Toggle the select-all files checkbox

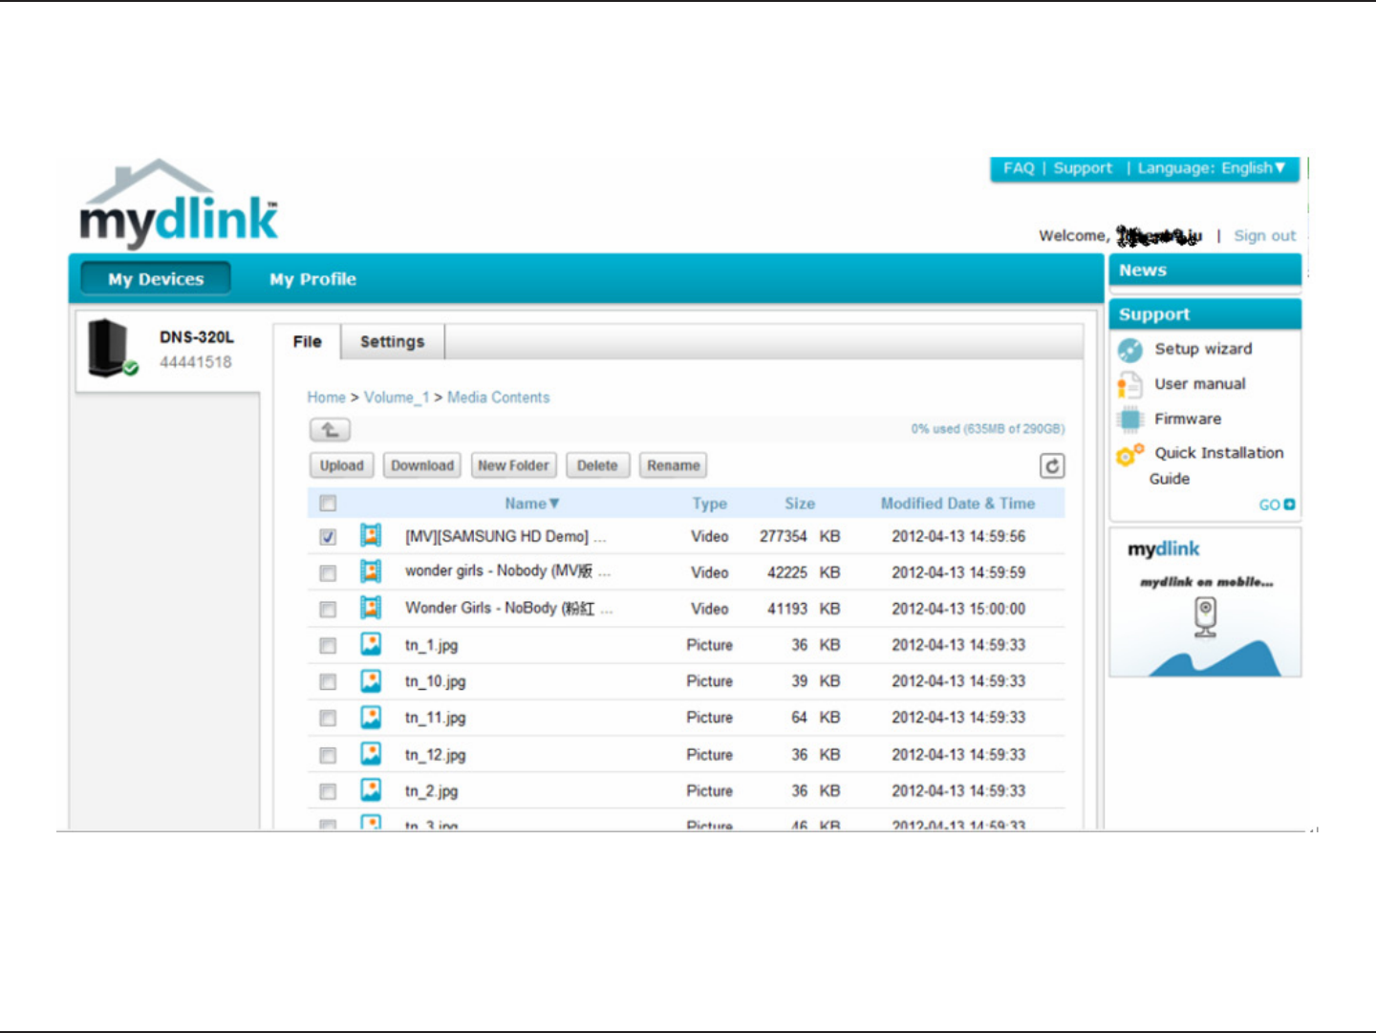[328, 504]
